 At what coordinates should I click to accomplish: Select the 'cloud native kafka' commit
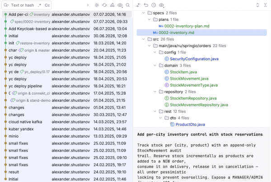(x=66, y=122)
